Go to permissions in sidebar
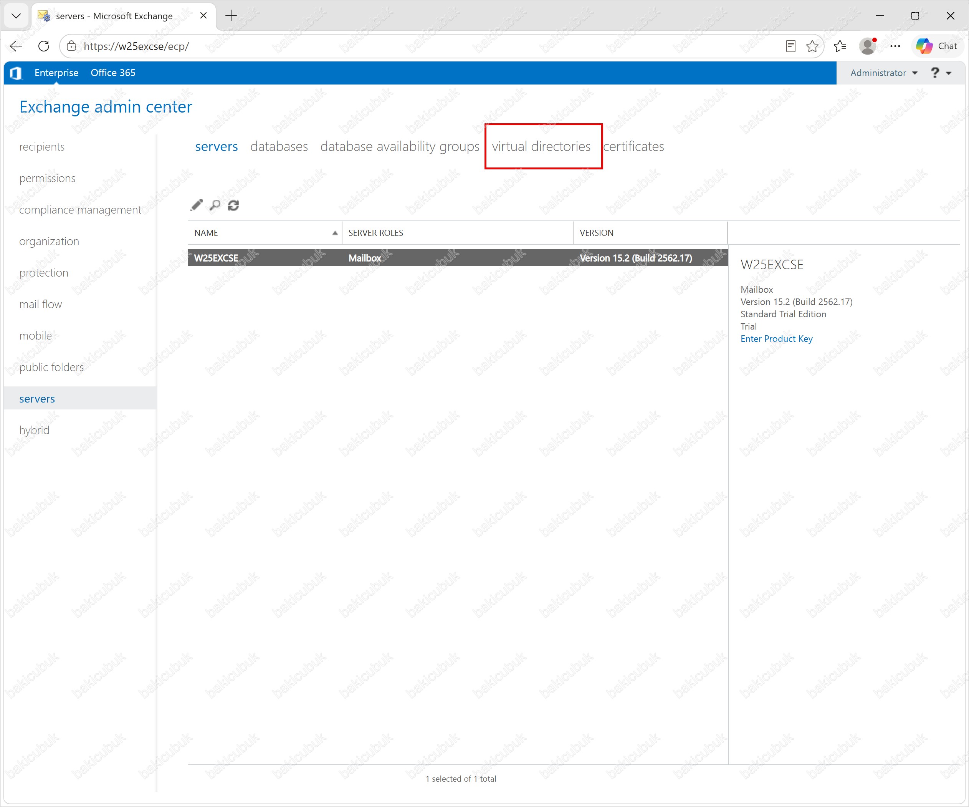The image size is (969, 807). tap(47, 178)
